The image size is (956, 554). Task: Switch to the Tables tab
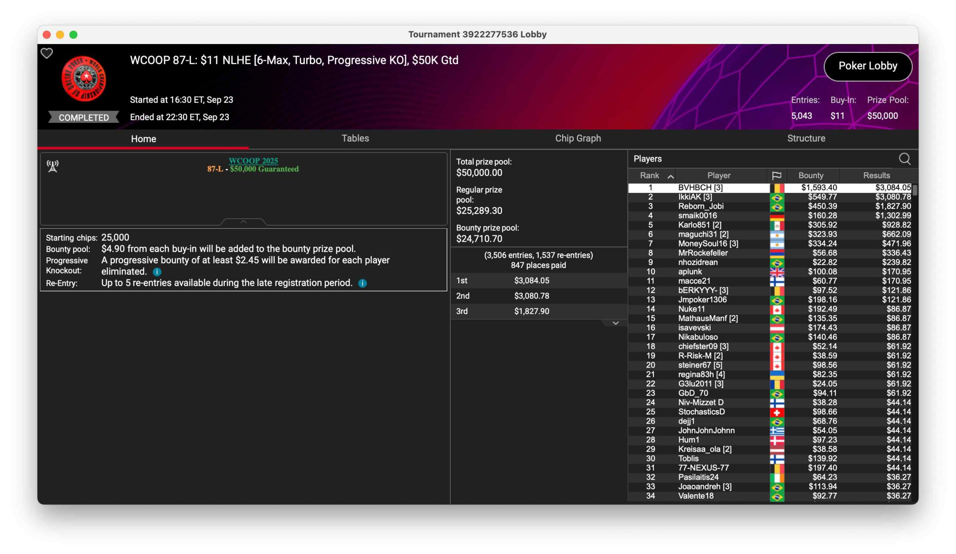pyautogui.click(x=355, y=138)
